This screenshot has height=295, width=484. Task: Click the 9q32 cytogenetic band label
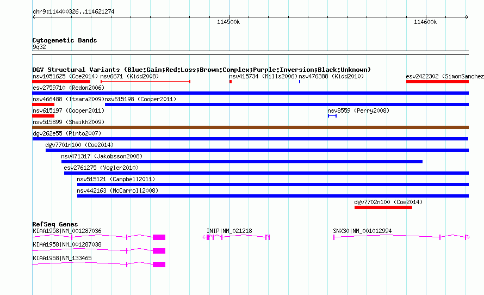click(39, 47)
